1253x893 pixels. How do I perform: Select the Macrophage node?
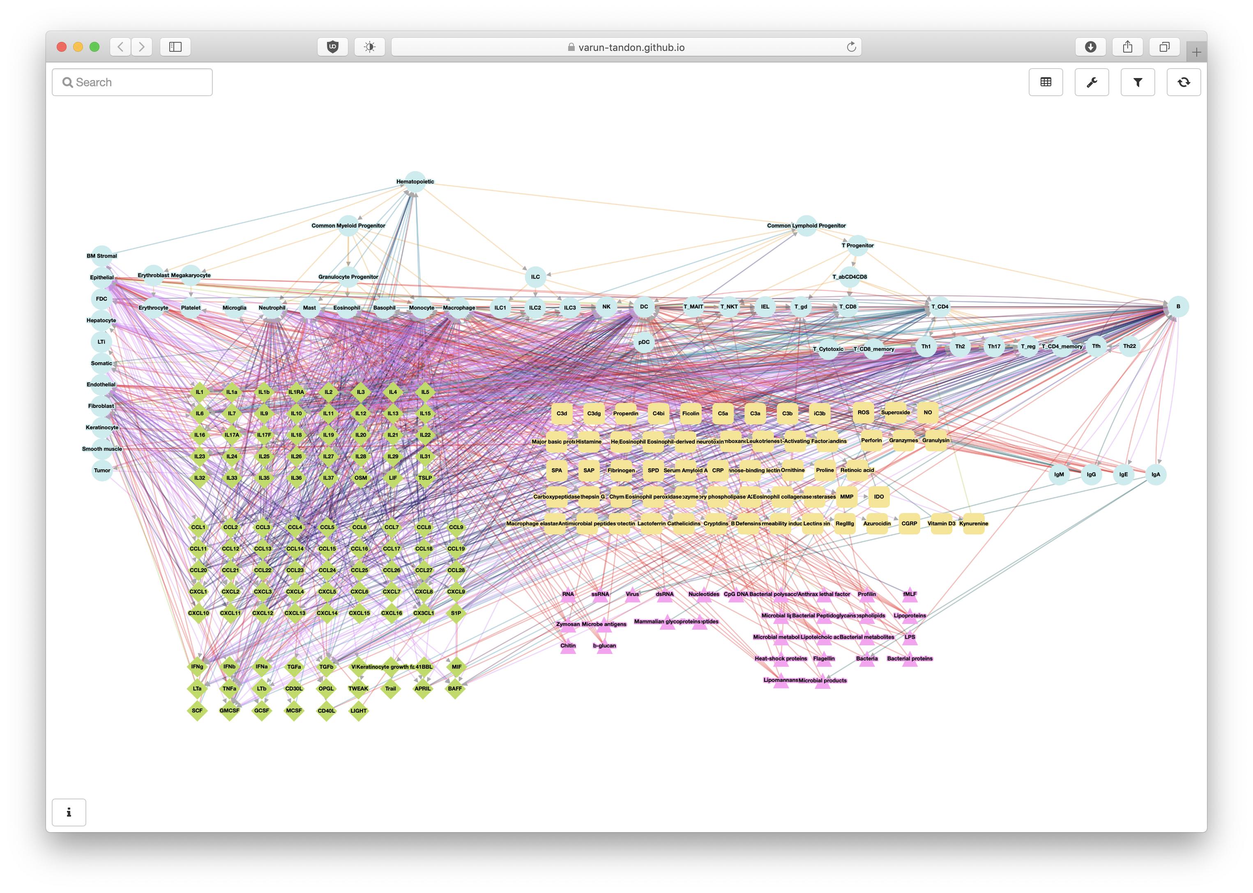(459, 307)
